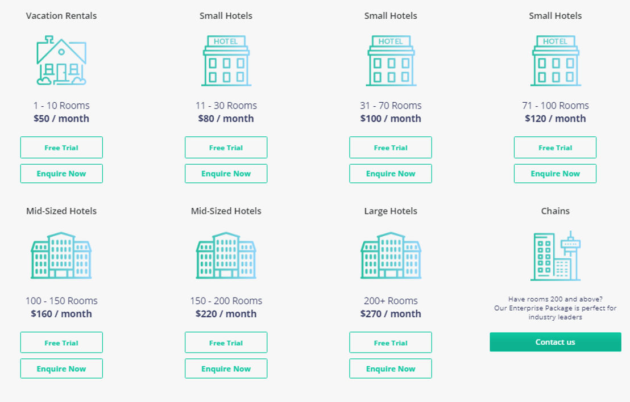Start Free Trial for $100 / month plan
Image resolution: width=630 pixels, height=402 pixels.
click(x=391, y=147)
